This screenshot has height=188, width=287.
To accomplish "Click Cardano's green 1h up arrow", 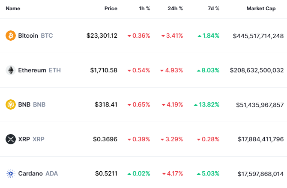I will tap(129, 173).
